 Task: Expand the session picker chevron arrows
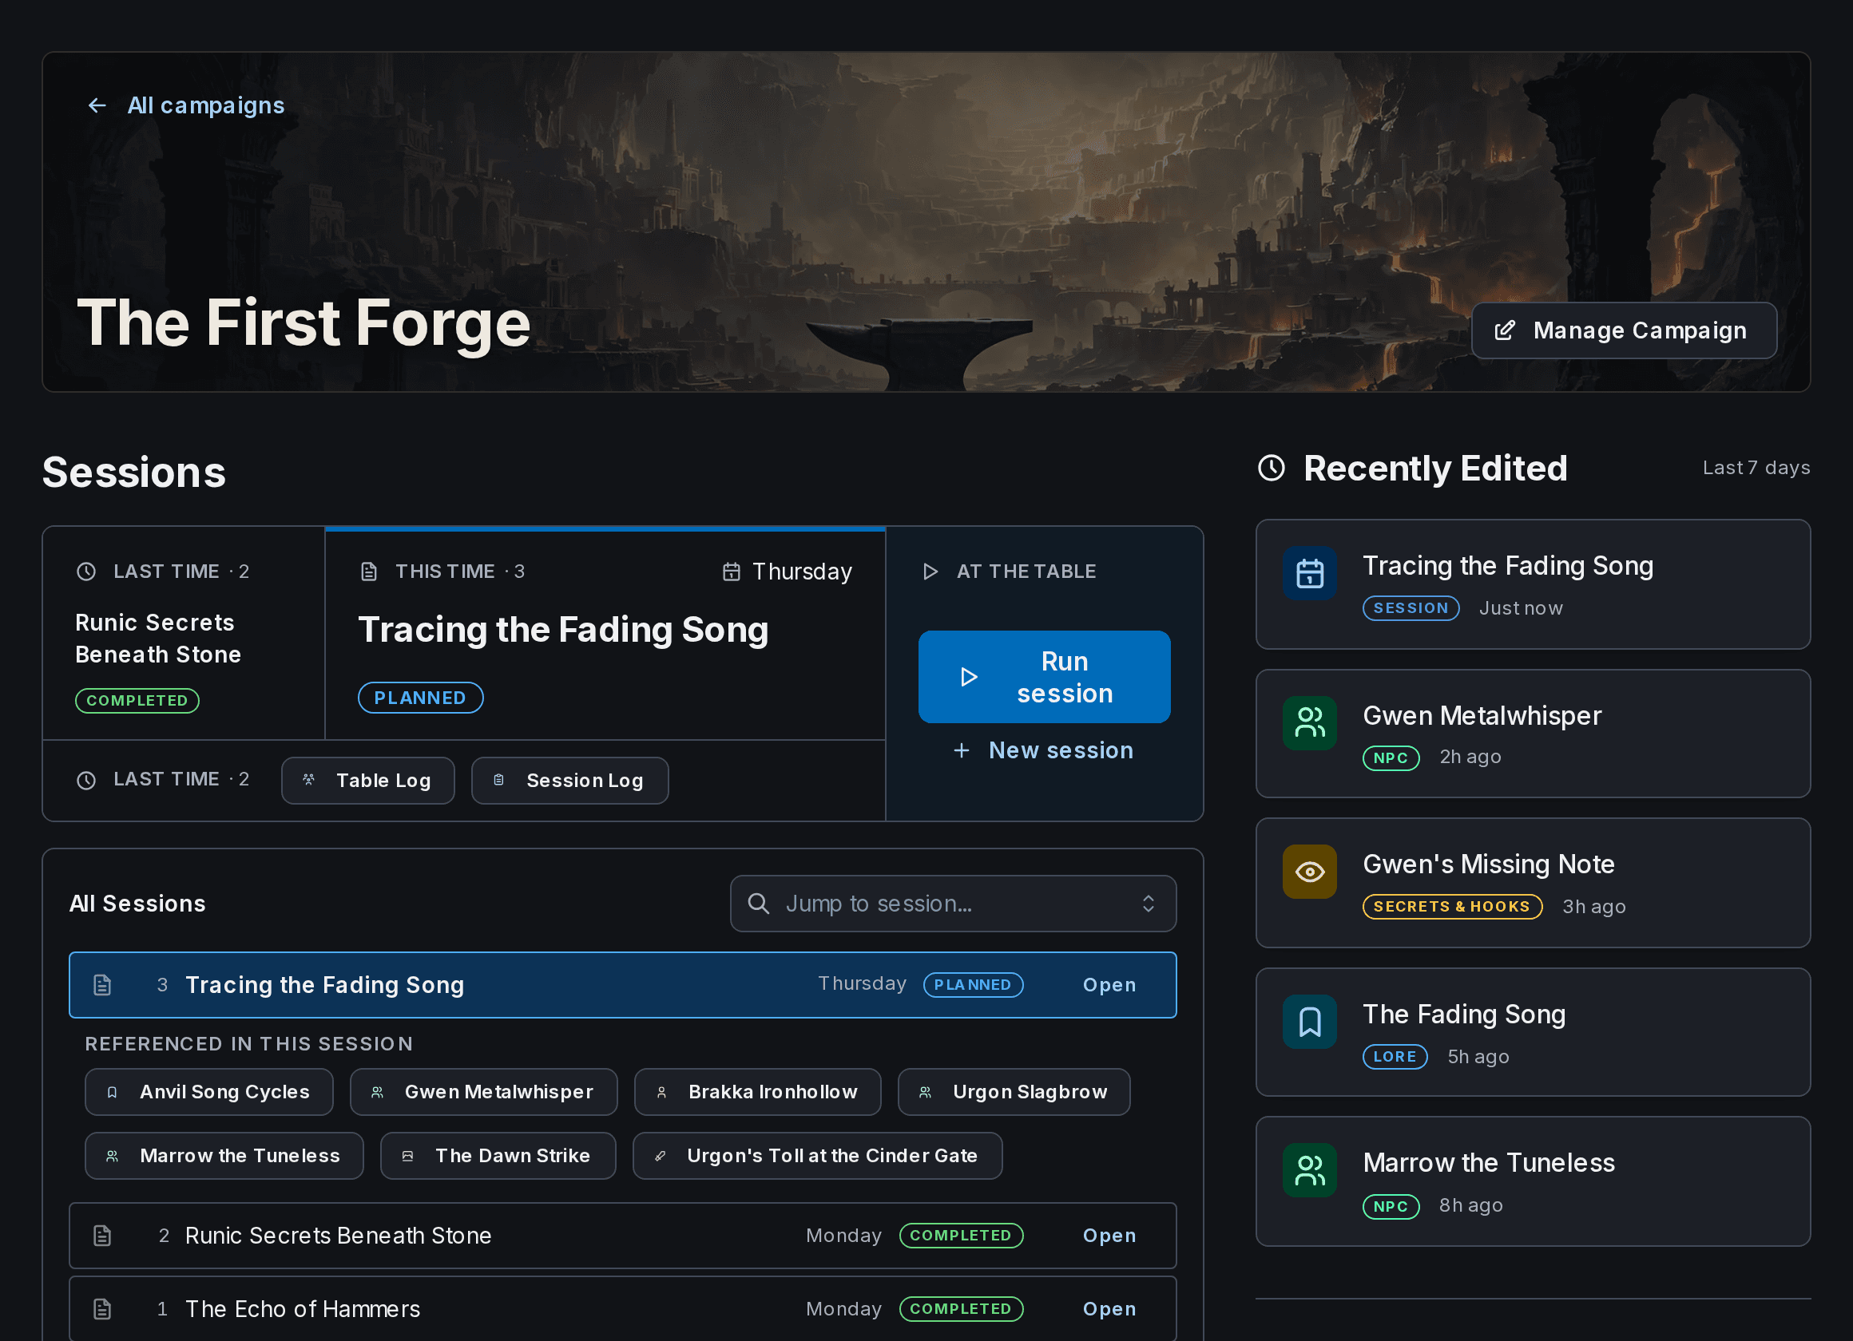(x=1148, y=904)
